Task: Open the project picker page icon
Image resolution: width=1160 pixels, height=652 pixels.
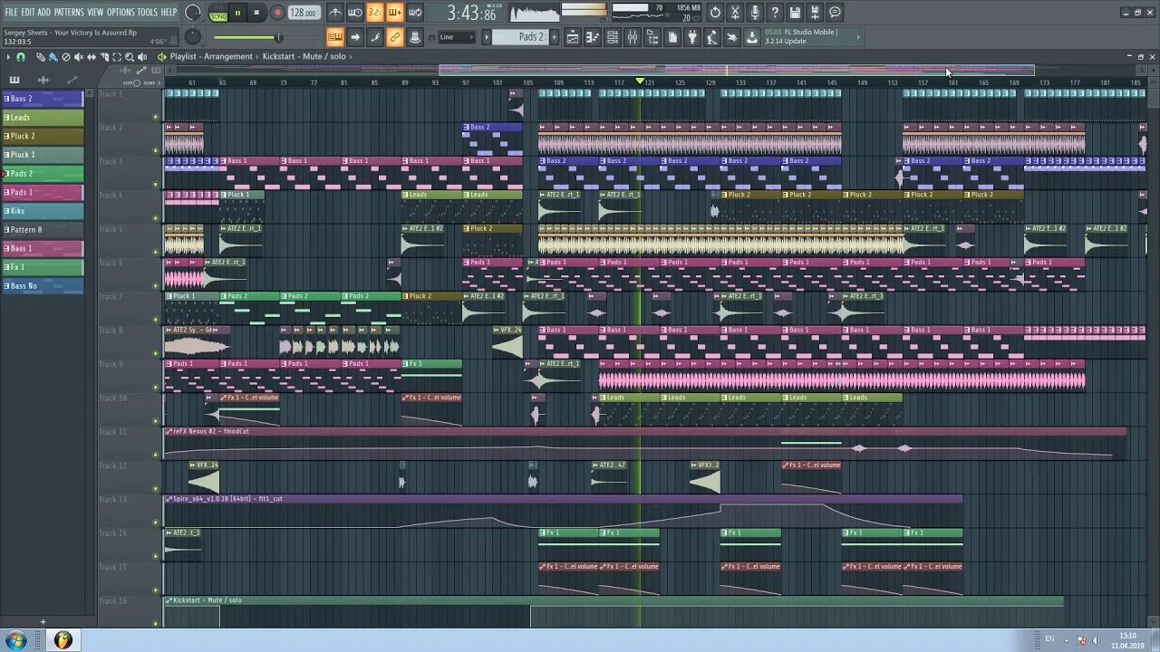Action: (672, 37)
